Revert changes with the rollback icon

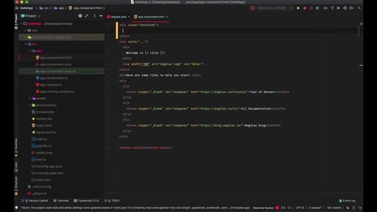(351, 8)
